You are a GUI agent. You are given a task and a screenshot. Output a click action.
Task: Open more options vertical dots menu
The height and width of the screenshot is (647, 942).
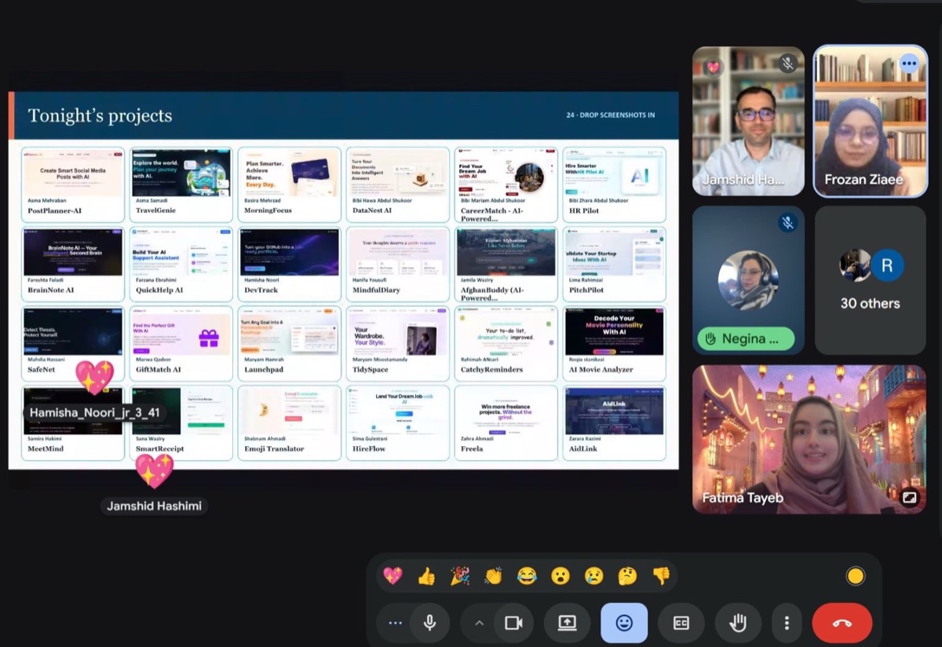click(x=787, y=623)
